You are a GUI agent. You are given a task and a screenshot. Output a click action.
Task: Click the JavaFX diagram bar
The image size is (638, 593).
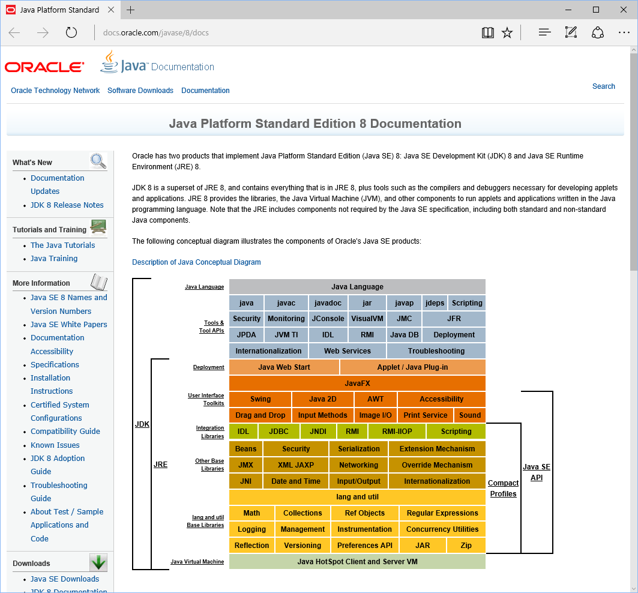[x=357, y=384]
